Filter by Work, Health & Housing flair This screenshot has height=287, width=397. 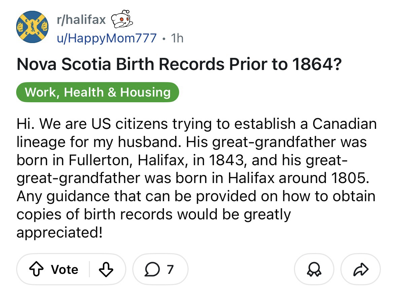(x=98, y=92)
